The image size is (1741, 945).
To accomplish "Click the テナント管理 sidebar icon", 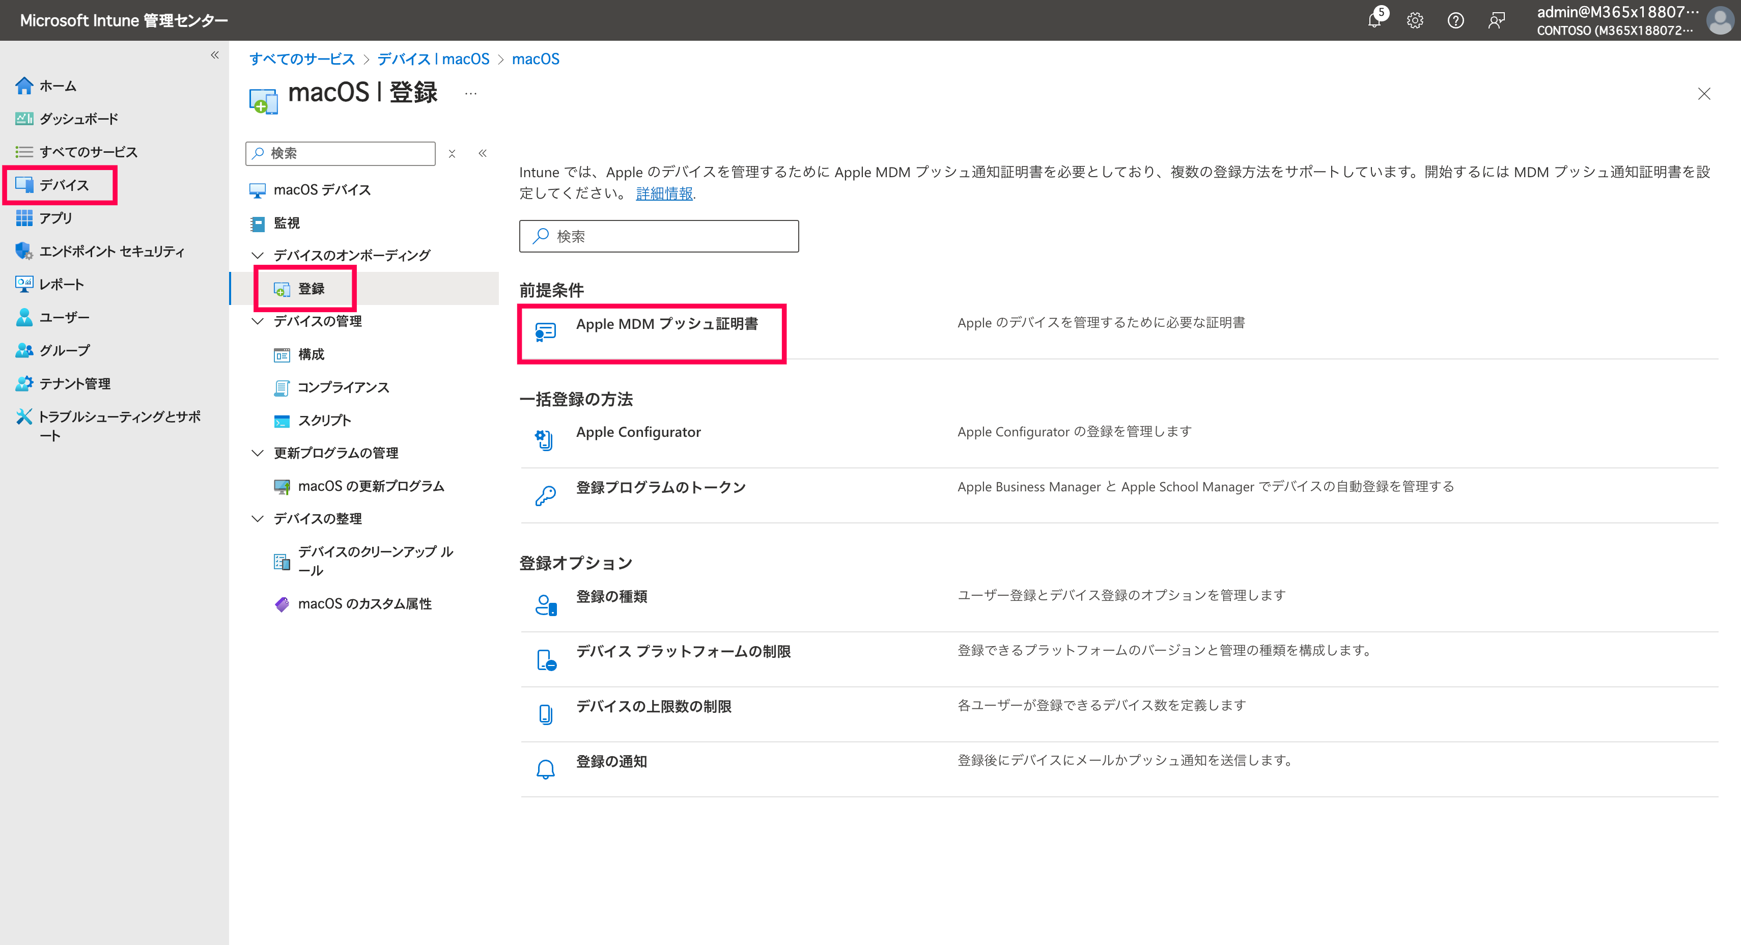I will [24, 383].
